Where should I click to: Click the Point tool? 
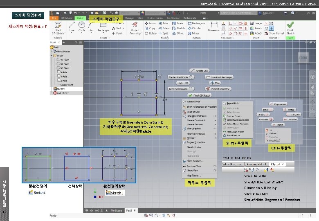[117, 33]
